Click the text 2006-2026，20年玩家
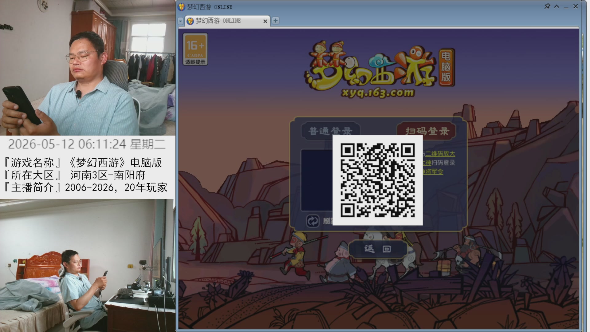The image size is (590, 332). click(x=116, y=188)
